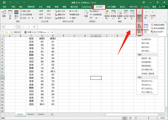This screenshot has height=120, width=168.
Task: Open the 文件 file menu tab
Action: point(4,7)
